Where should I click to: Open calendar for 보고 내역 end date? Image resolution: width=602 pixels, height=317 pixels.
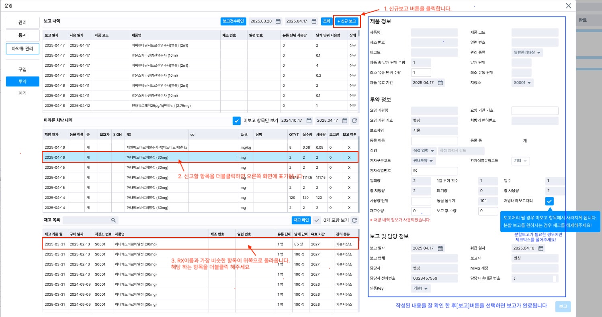(x=313, y=21)
